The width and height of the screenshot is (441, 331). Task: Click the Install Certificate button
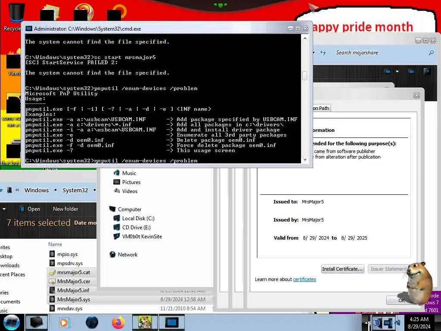(x=342, y=269)
